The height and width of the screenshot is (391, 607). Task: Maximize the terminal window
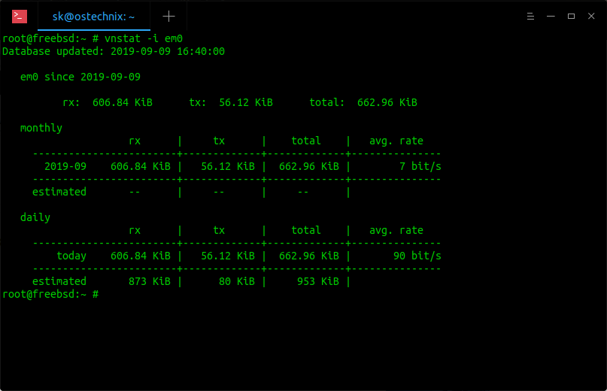point(571,17)
